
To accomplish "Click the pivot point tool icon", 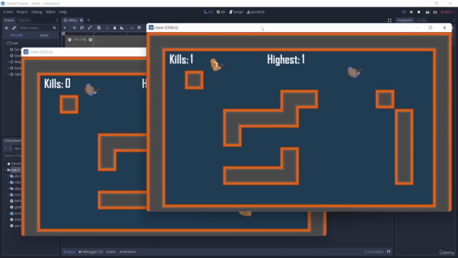I will [107, 28].
